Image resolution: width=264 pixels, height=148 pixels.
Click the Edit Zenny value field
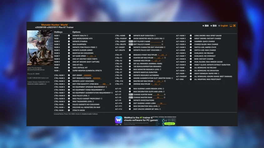click(88, 75)
